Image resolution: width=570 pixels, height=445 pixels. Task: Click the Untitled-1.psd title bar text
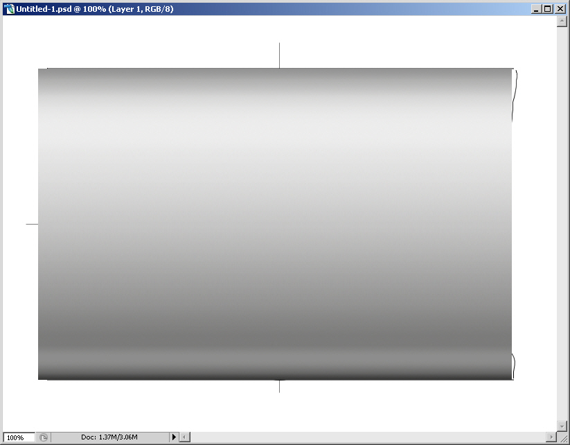[94, 9]
